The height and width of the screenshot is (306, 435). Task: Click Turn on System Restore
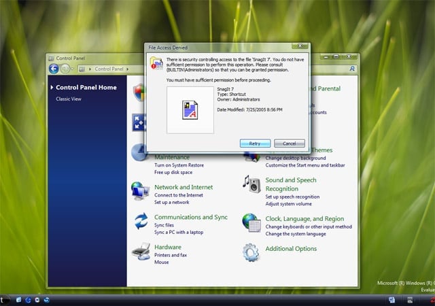click(x=179, y=165)
